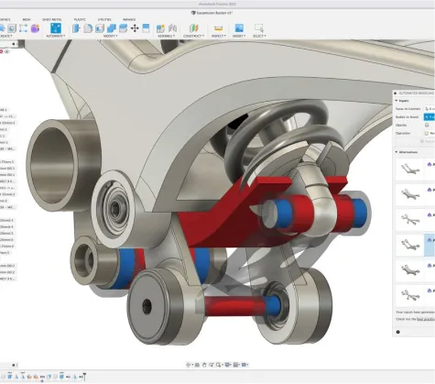Select the purple Create Form tool icon

click(35, 28)
